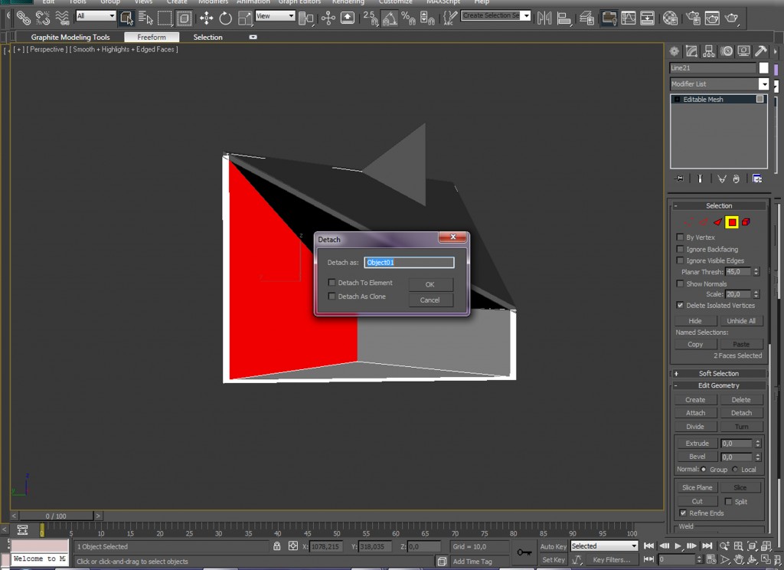This screenshot has height=570, width=784.
Task: Click the Unlink Selection tool
Action: [x=43, y=18]
